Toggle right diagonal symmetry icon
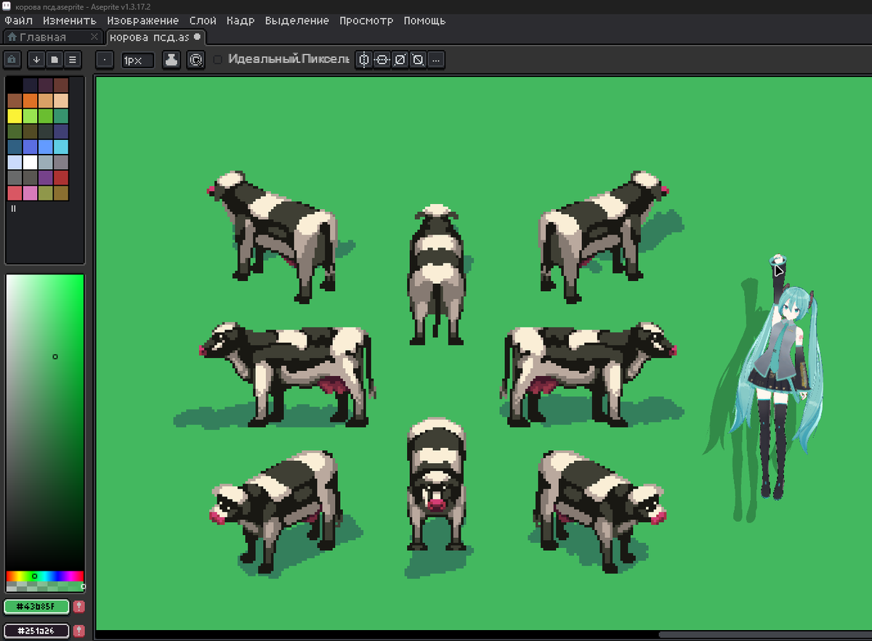872x641 pixels. (400, 60)
